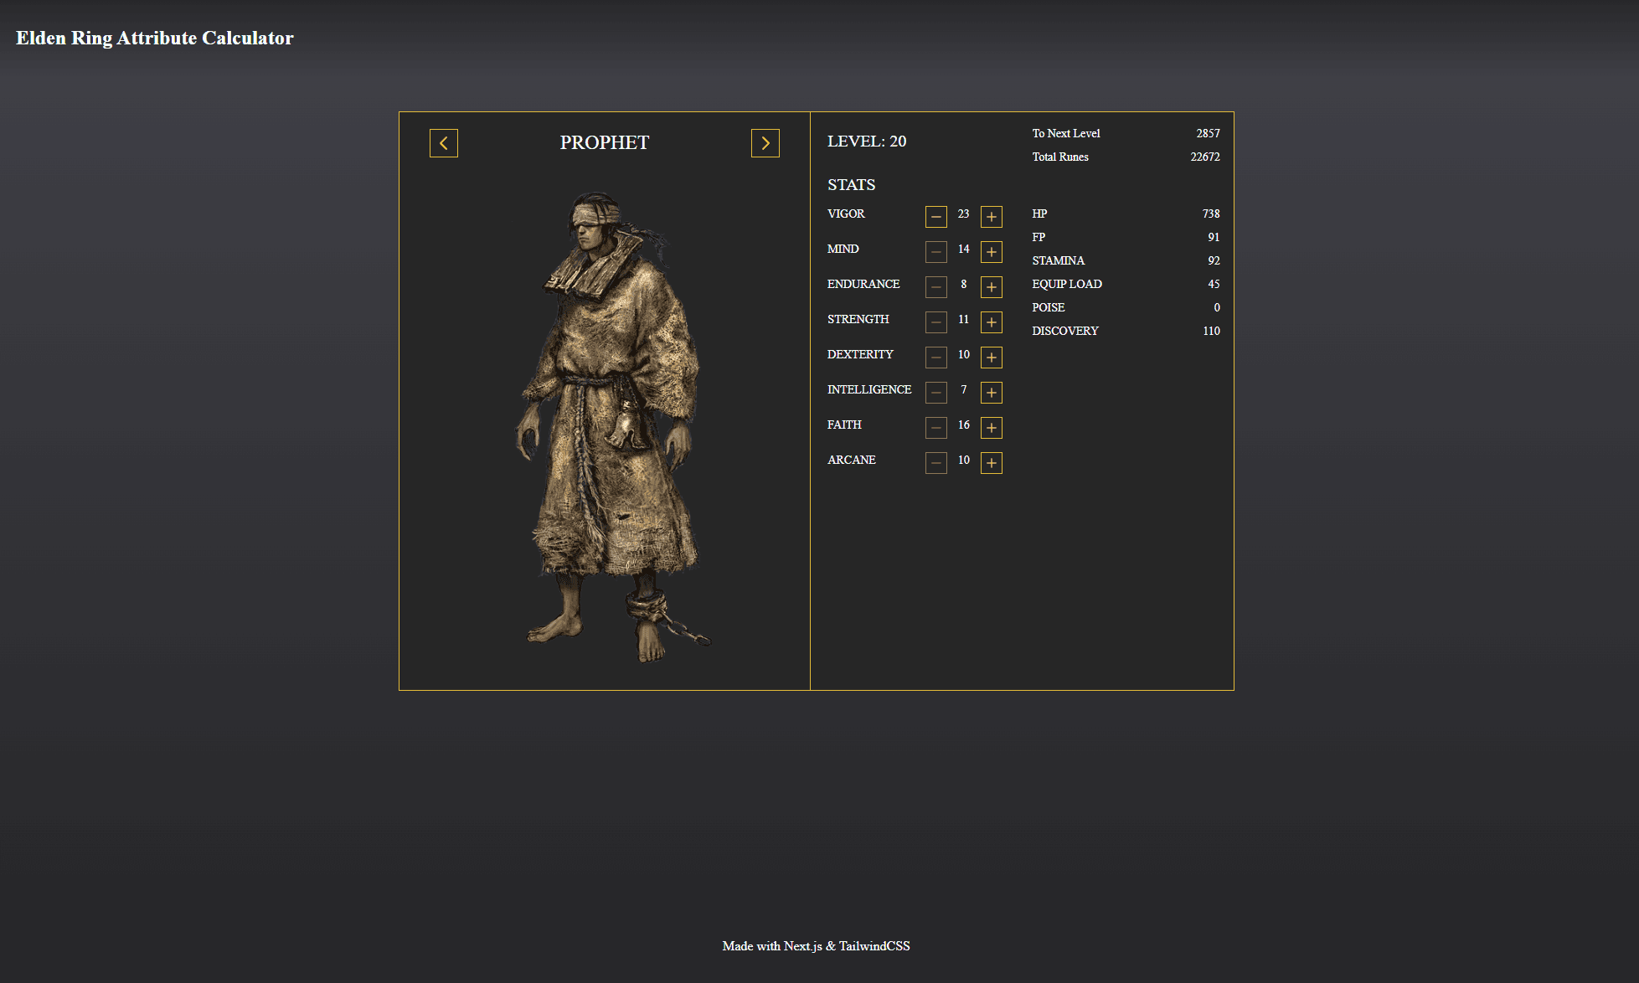Go to the previous class with left arrow
The width and height of the screenshot is (1639, 983).
(444, 143)
